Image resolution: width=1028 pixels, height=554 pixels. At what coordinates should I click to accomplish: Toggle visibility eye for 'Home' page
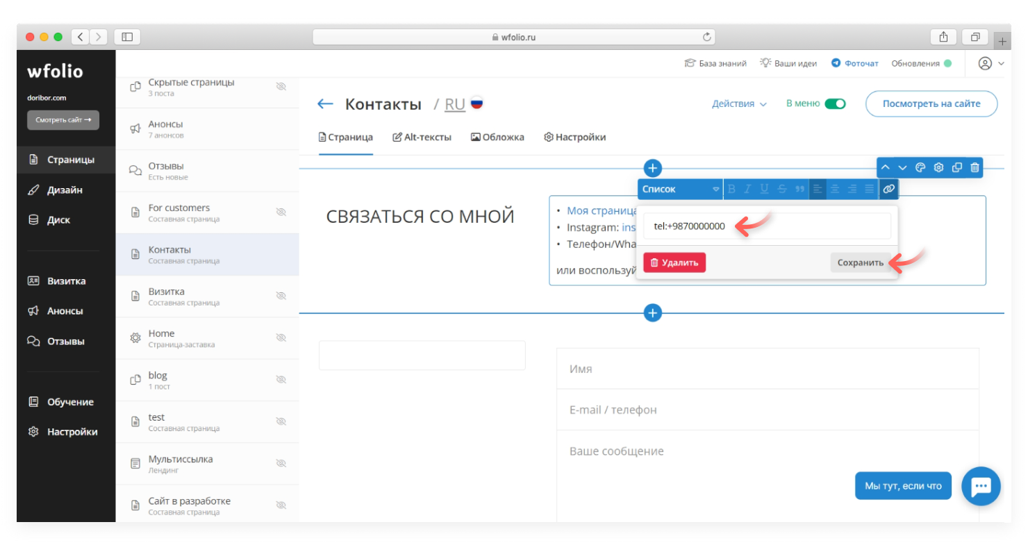coord(281,338)
